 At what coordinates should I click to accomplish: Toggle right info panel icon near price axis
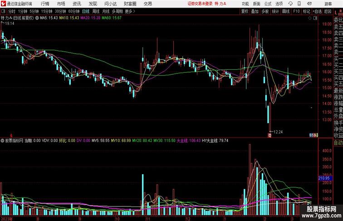(x=315, y=19)
